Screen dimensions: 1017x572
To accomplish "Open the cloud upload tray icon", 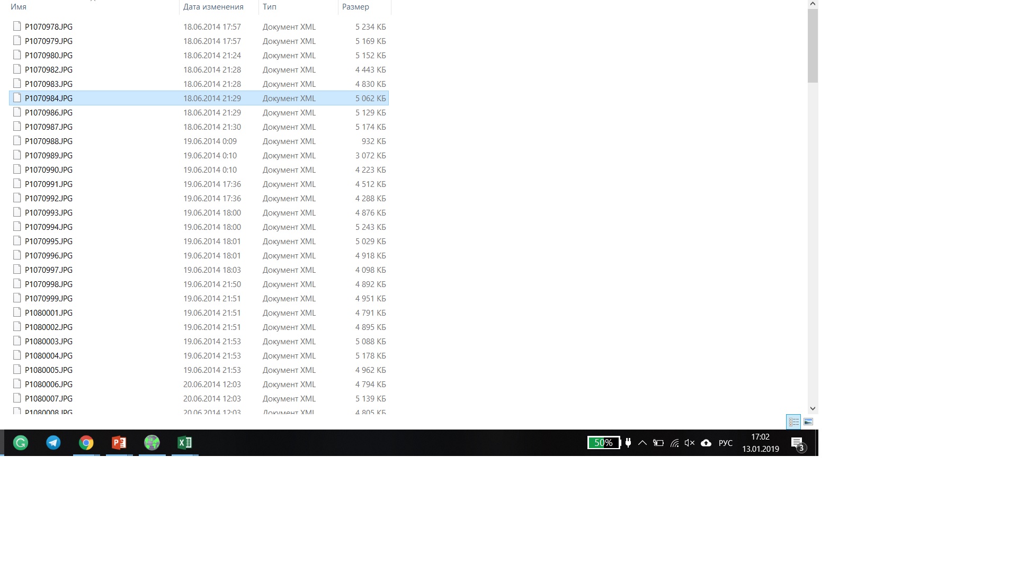I will [x=706, y=443].
